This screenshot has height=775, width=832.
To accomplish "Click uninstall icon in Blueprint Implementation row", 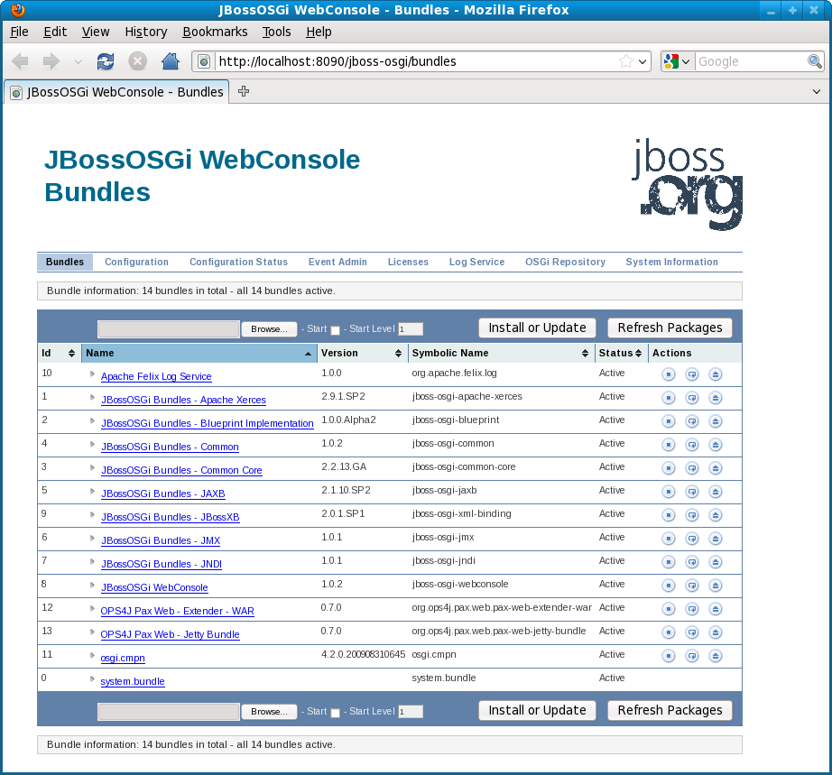I will pos(716,421).
